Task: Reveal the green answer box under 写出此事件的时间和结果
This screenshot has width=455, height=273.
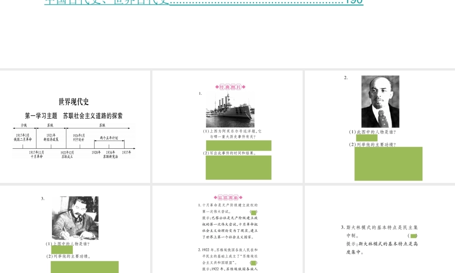Action: [x=238, y=167]
